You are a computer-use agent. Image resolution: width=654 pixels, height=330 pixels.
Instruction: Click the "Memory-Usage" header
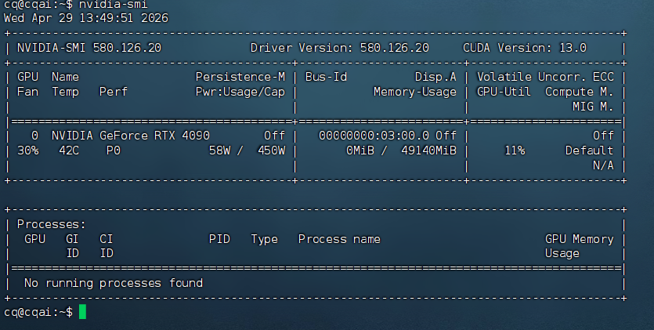click(415, 92)
